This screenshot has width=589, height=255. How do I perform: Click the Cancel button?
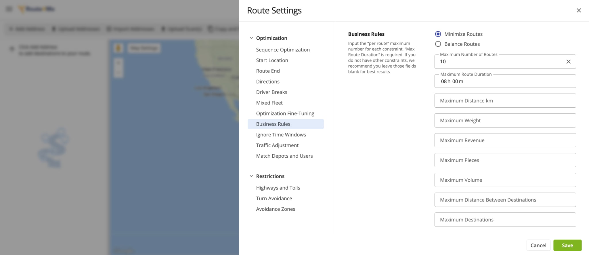click(x=538, y=245)
